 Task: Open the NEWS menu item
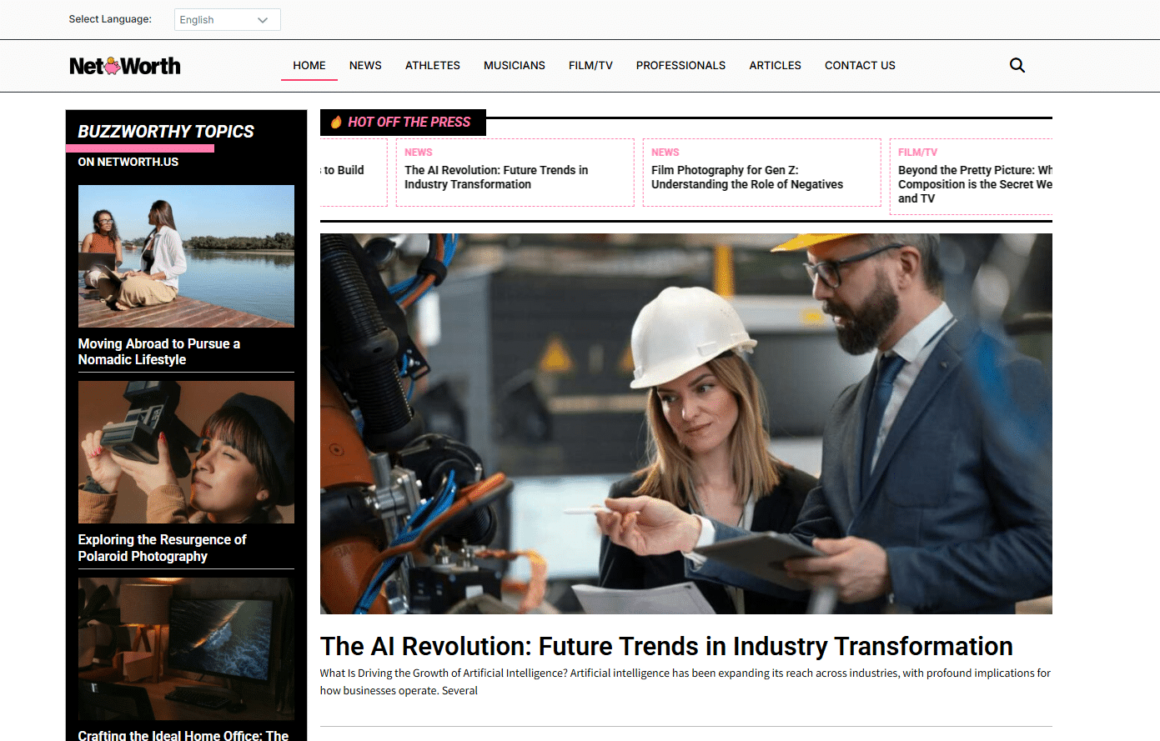pyautogui.click(x=365, y=65)
